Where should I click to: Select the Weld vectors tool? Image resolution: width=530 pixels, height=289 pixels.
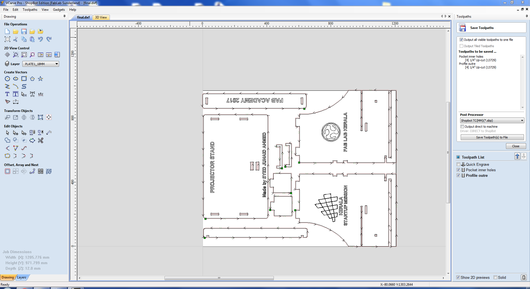(x=7, y=140)
